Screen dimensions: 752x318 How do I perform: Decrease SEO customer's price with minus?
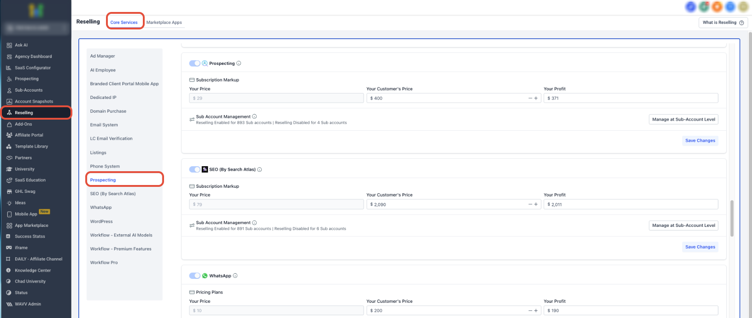coord(530,204)
